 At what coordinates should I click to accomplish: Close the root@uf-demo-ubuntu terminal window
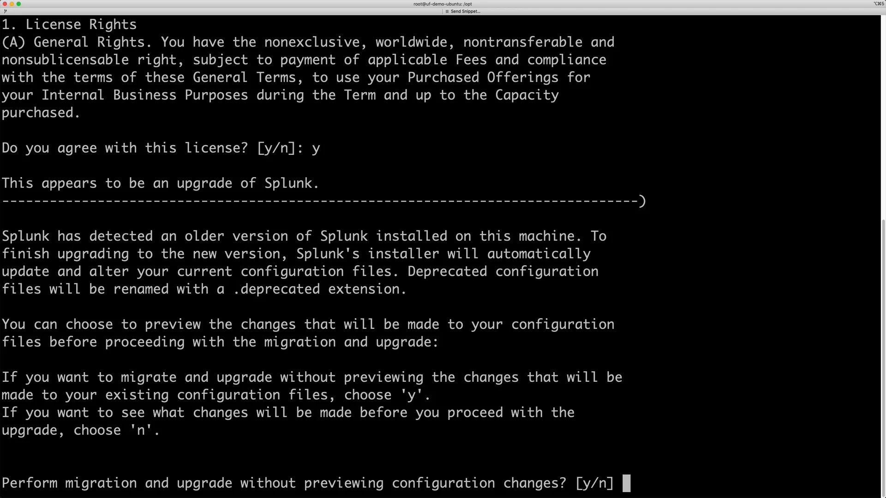click(x=5, y=4)
